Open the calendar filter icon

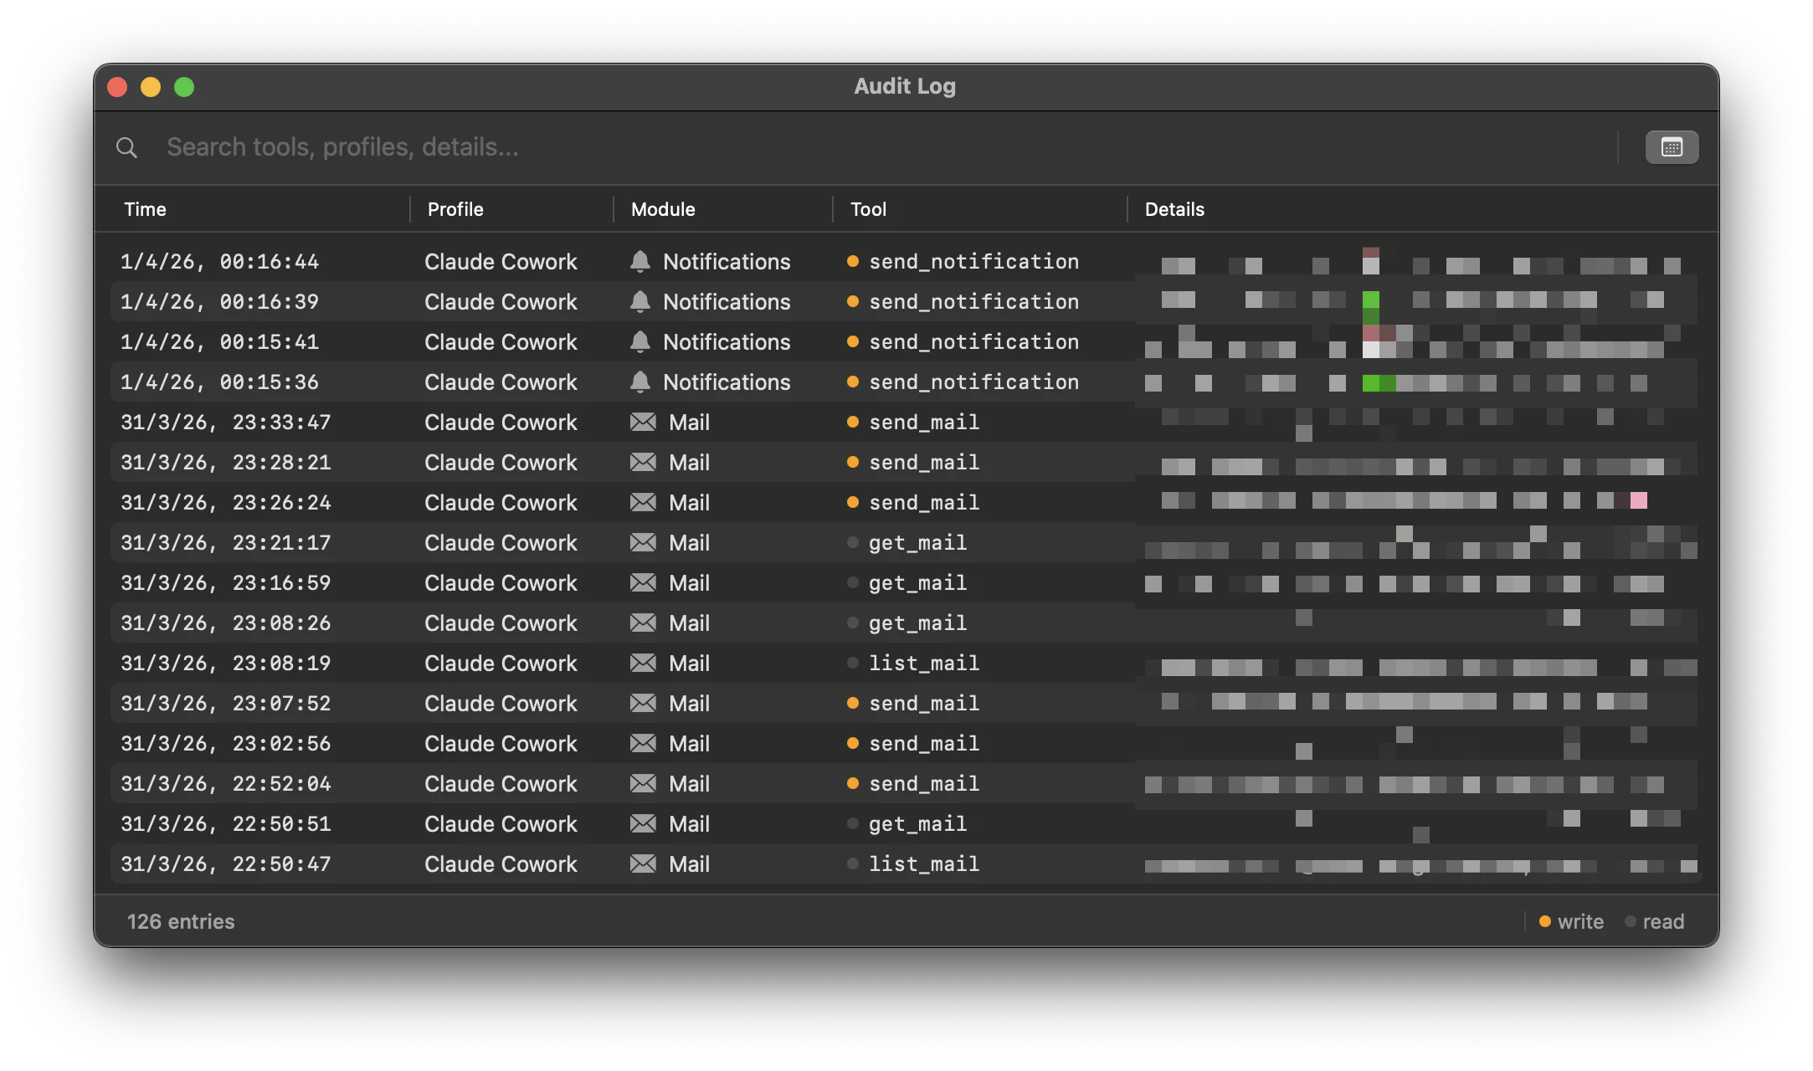coord(1671,146)
